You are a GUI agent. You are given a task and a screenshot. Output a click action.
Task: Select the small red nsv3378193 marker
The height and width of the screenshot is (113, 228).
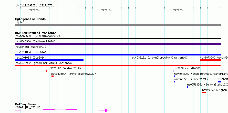point(46,71)
